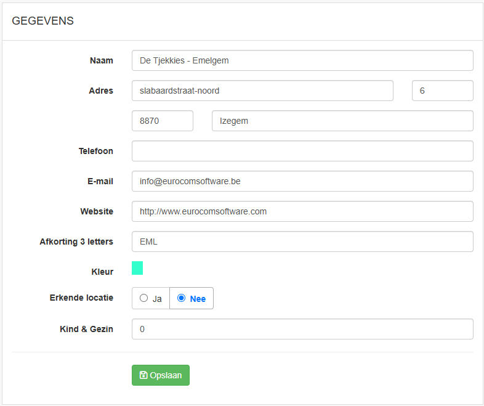484x406 pixels.
Task: Focus the empty Telefoon field
Action: pos(302,151)
